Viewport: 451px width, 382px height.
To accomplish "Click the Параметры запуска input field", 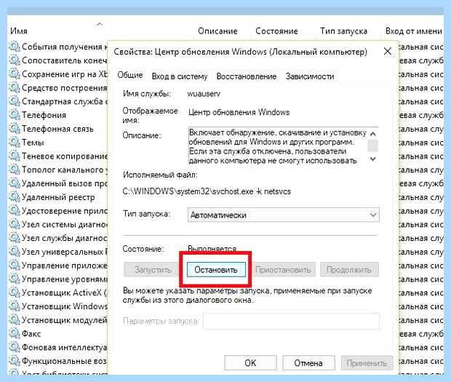I will (x=291, y=321).
